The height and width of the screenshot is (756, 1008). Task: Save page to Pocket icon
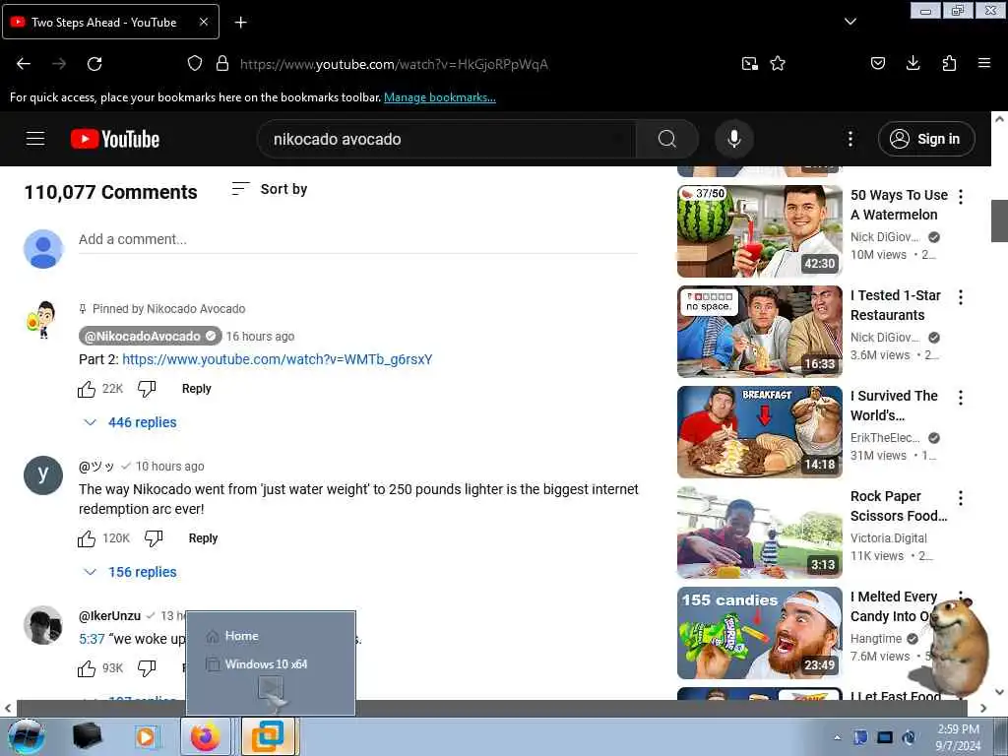(x=877, y=63)
